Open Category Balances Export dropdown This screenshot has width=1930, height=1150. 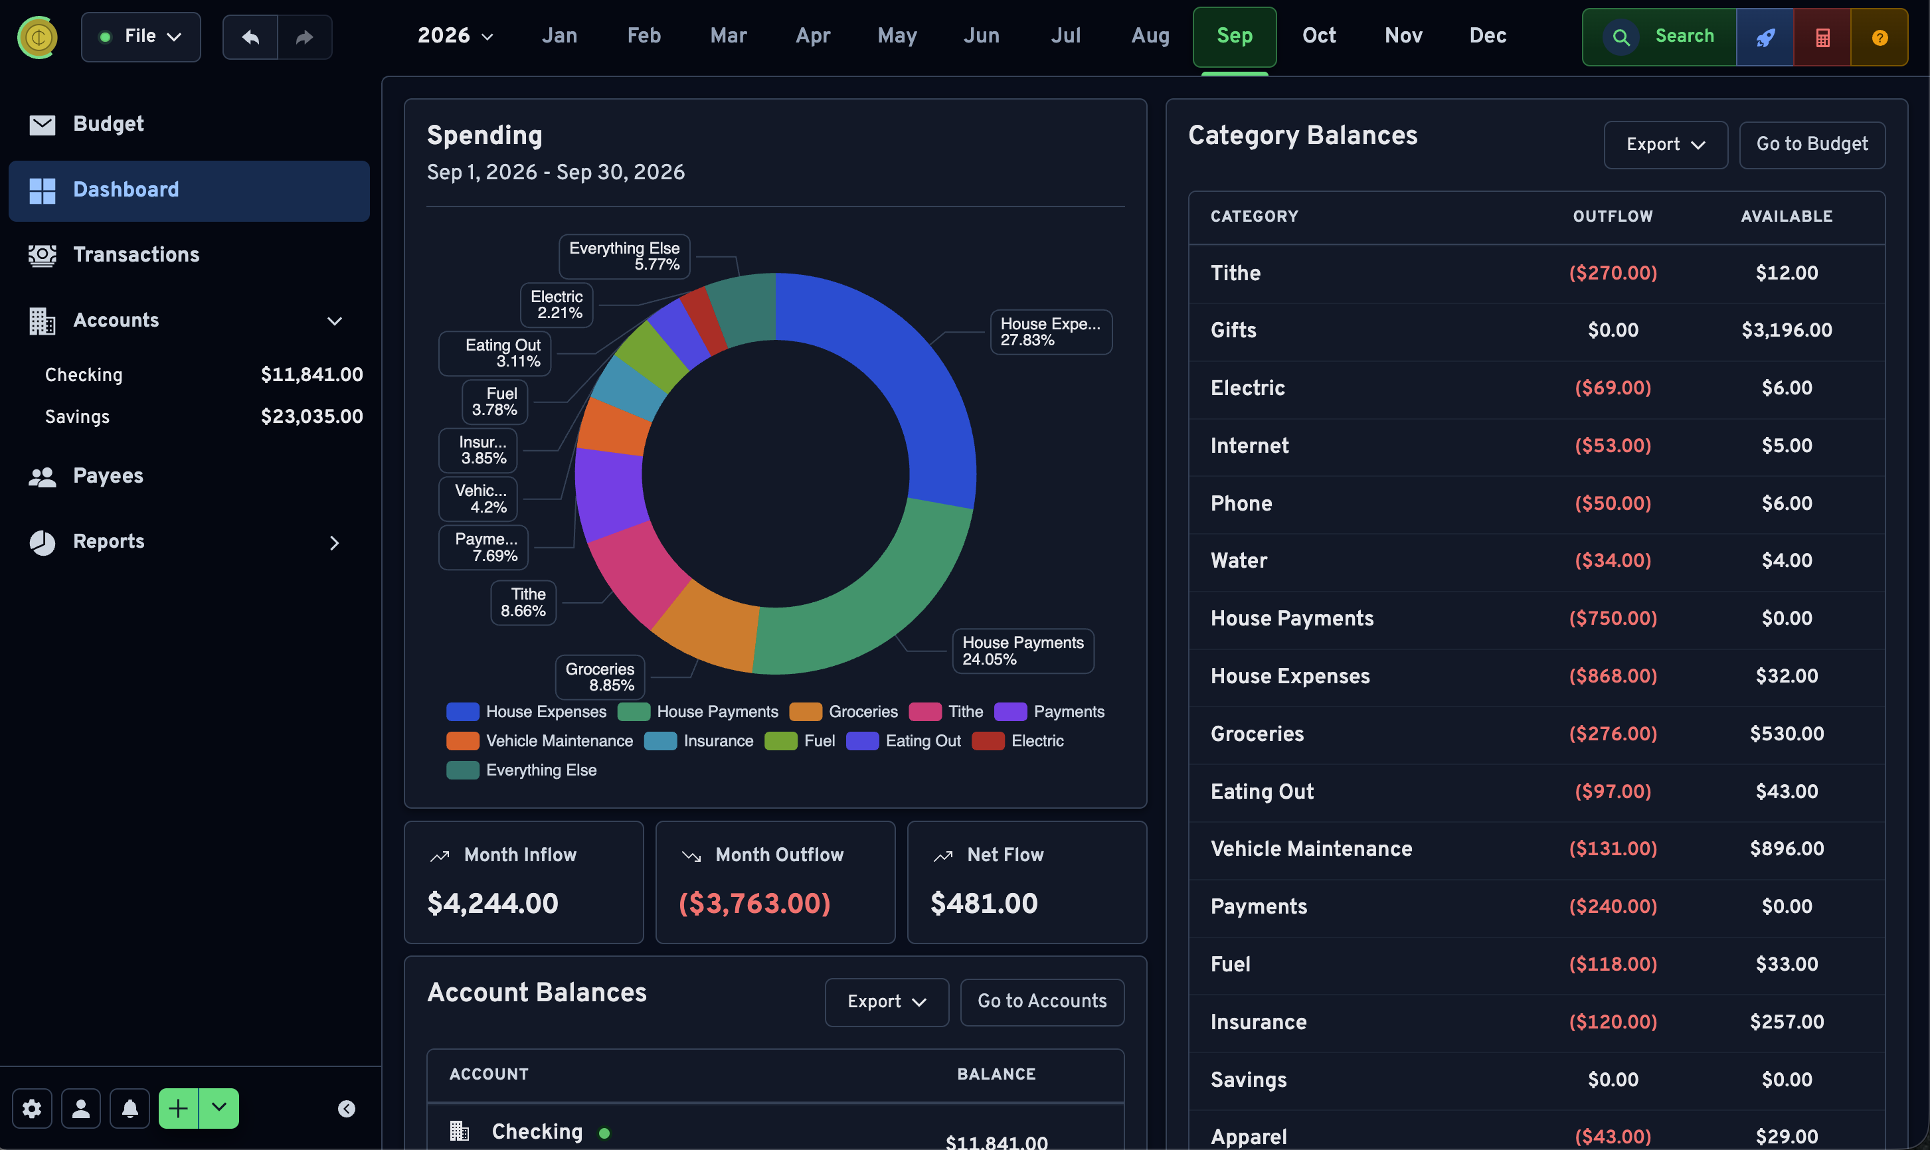pos(1666,145)
